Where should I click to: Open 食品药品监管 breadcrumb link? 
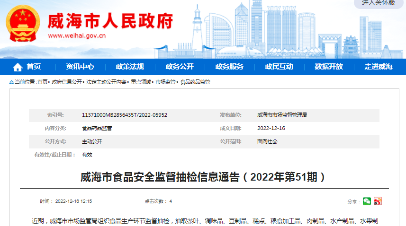(x=195, y=82)
